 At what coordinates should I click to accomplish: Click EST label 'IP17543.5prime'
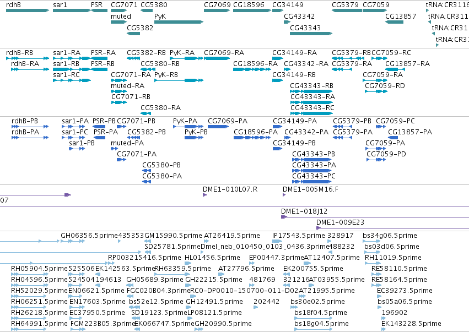pos(299,236)
